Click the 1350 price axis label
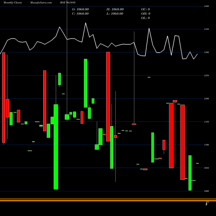Screen dimensions: 216x216 click(206, 29)
